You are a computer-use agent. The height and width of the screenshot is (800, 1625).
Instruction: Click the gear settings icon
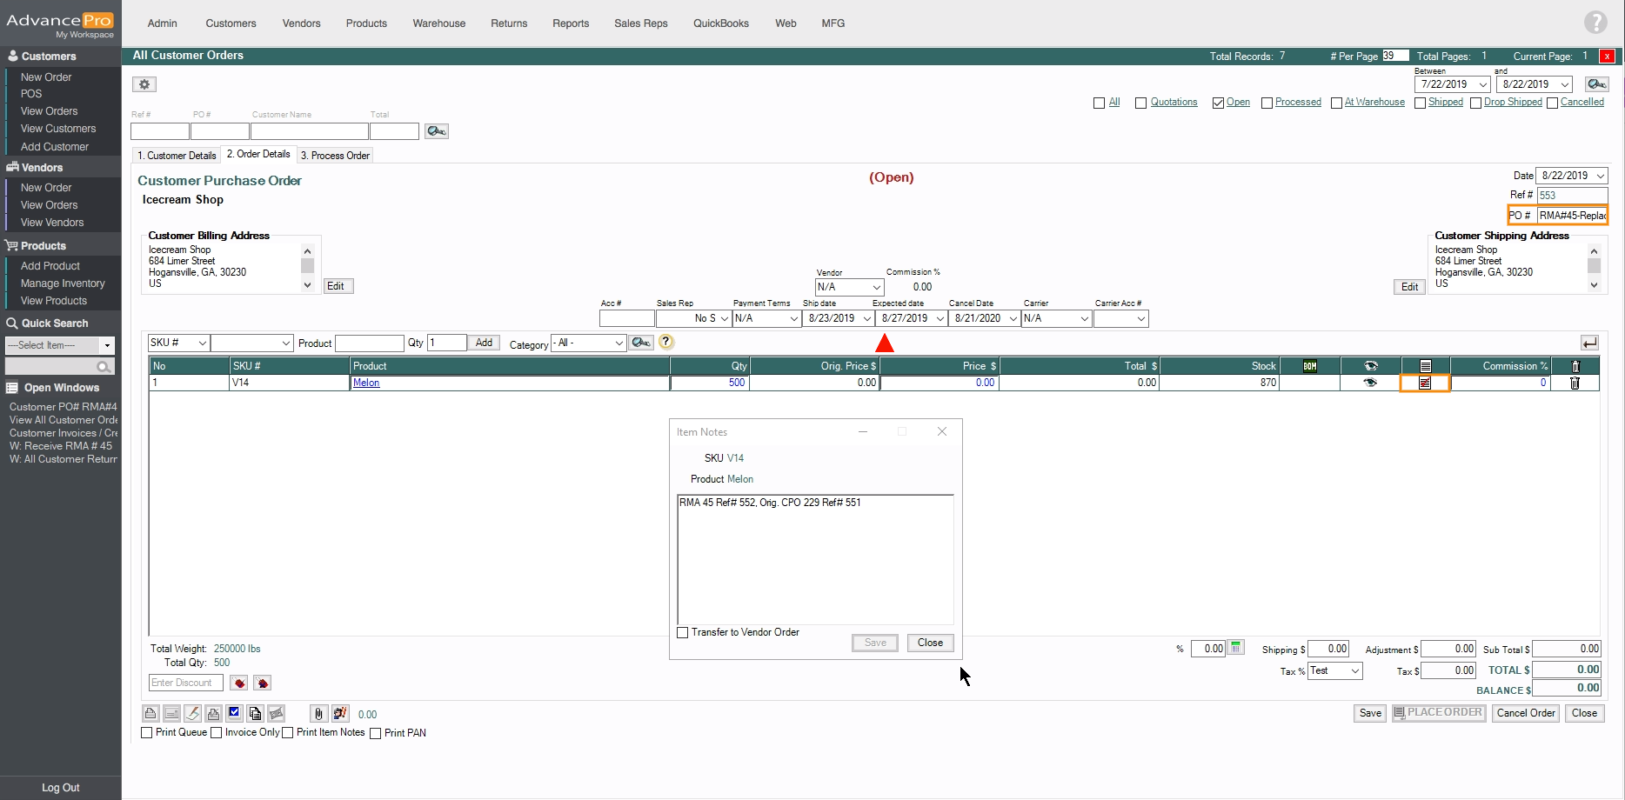(x=144, y=84)
